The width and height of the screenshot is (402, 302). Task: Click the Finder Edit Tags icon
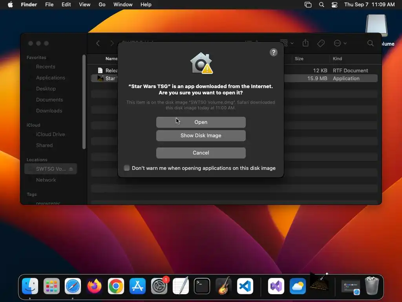pyautogui.click(x=321, y=43)
